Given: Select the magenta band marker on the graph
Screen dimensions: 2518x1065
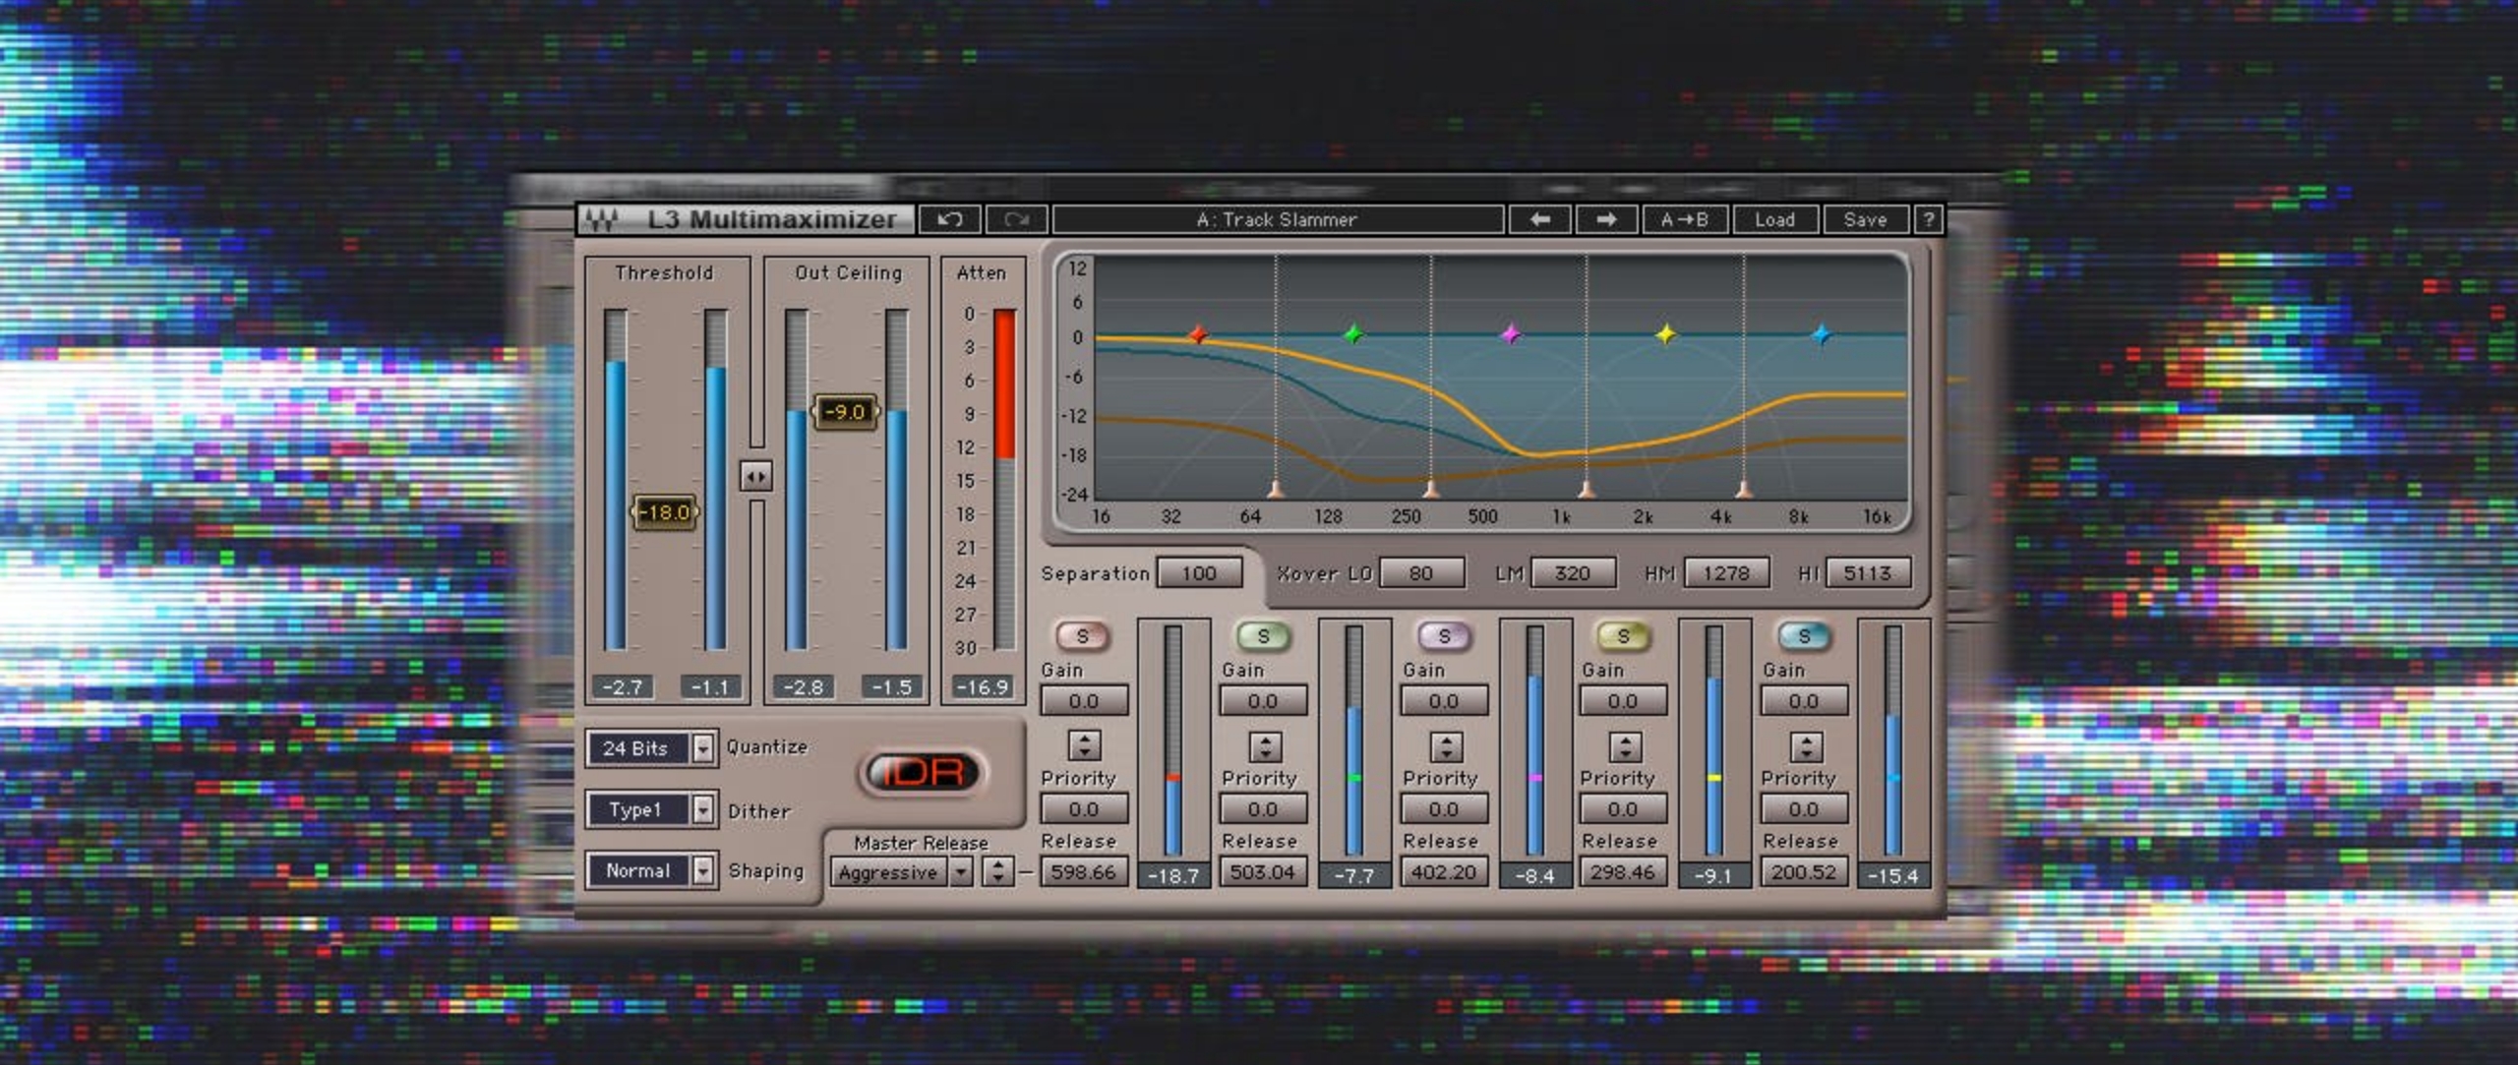Looking at the screenshot, I should pyautogui.click(x=1511, y=334).
